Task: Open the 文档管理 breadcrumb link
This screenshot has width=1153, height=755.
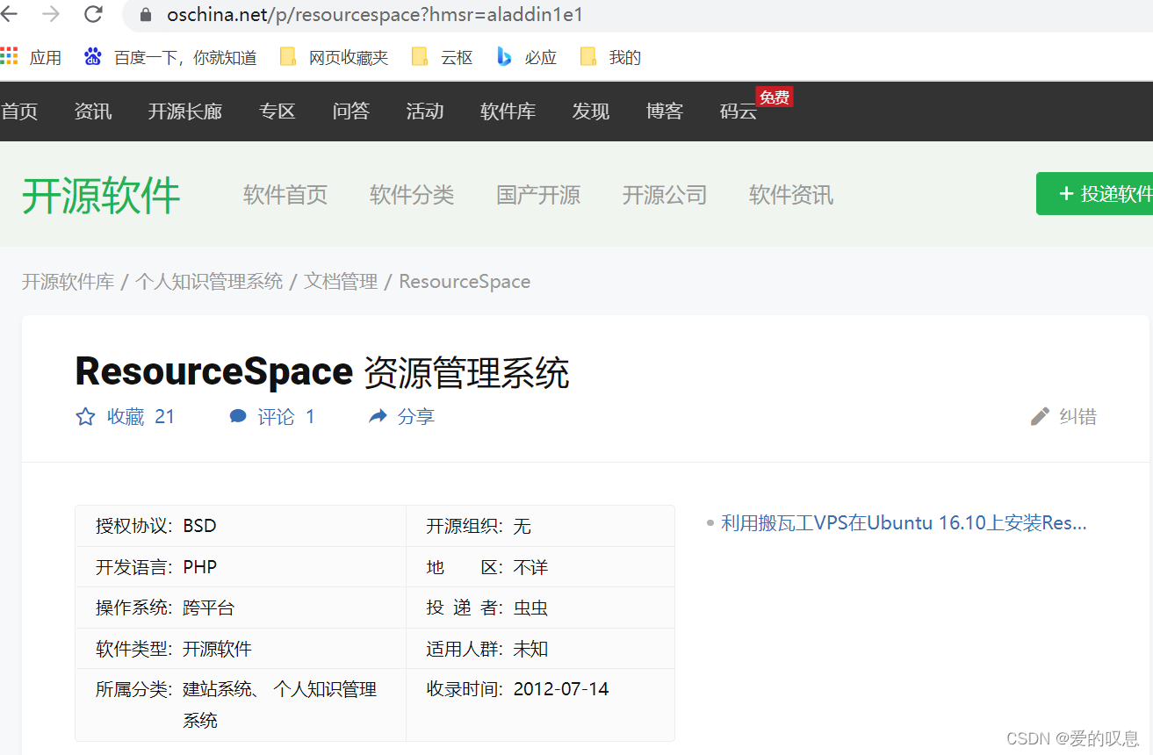Action: coord(341,282)
